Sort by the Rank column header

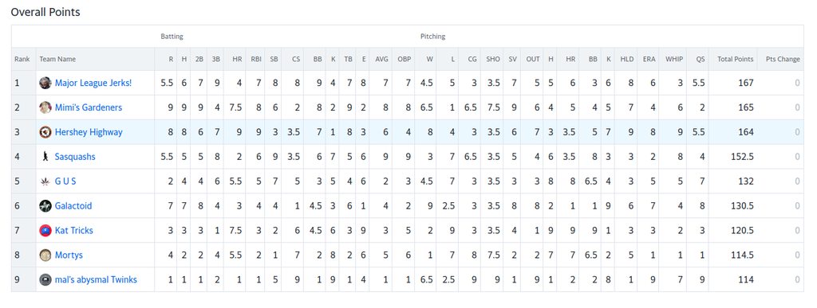pyautogui.click(x=22, y=59)
